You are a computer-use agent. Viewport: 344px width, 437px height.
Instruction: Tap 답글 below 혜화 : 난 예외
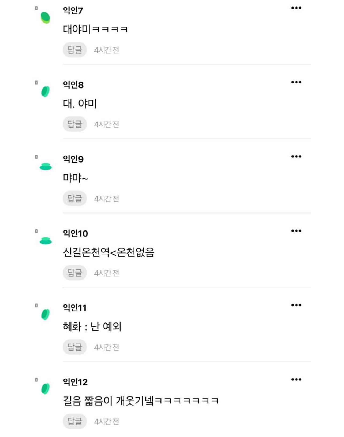point(74,347)
